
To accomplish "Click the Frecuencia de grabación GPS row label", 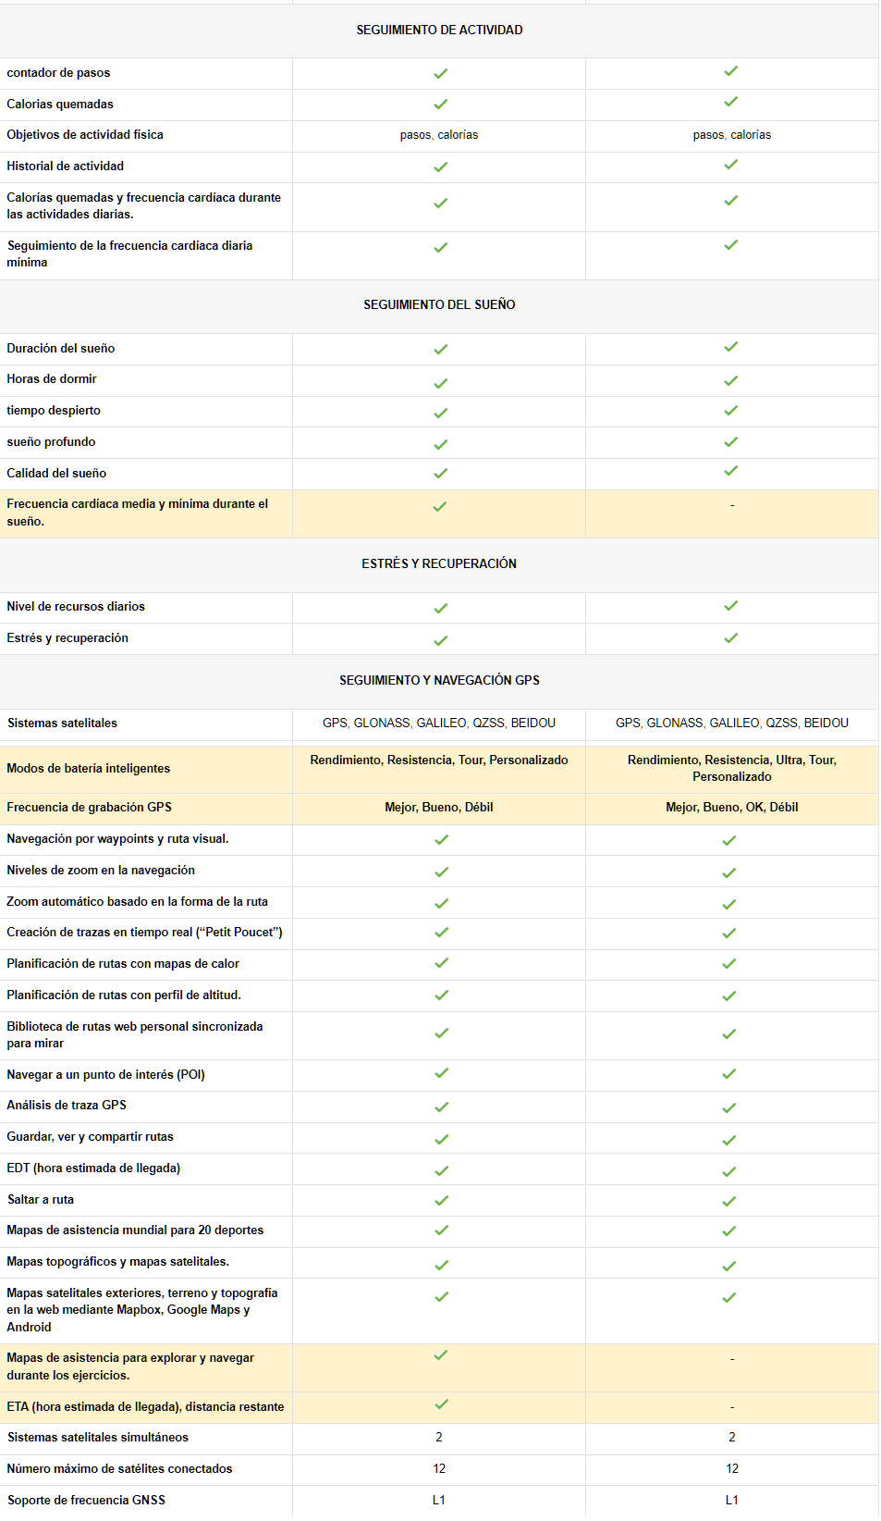I will coord(89,807).
